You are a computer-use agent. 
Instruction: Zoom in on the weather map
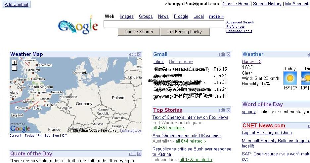15,62
